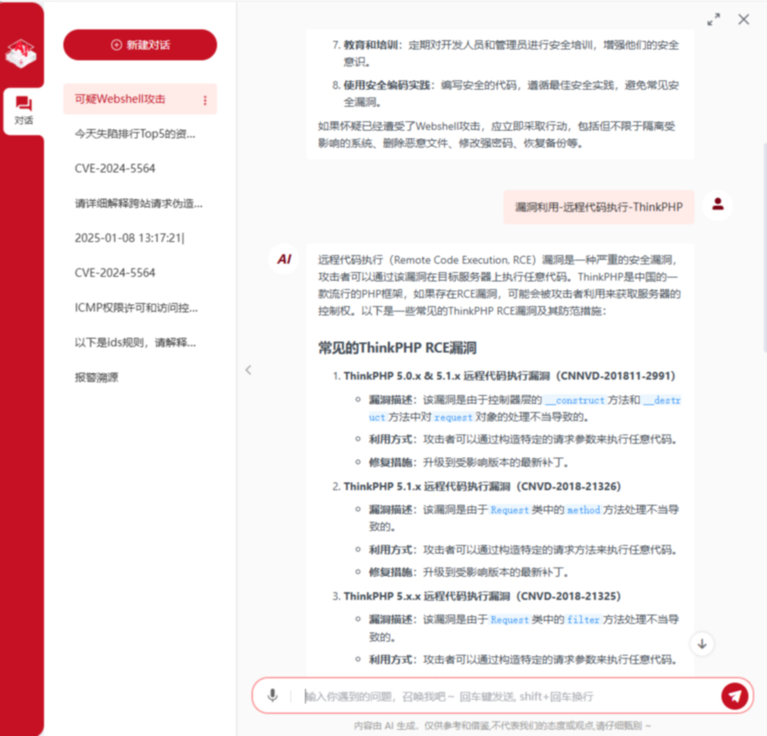Select the 以下是ids规则 conversation
This screenshot has width=767, height=736.
135,342
